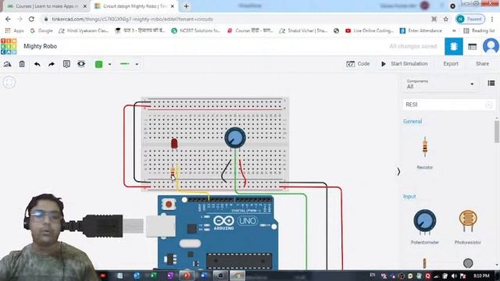
Task: Switch to Circuit design Mighty Robo tab
Action: [134, 6]
